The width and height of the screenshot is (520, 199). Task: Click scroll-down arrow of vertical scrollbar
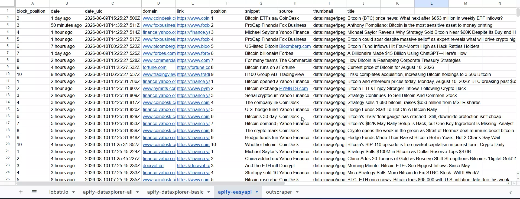coord(518,179)
